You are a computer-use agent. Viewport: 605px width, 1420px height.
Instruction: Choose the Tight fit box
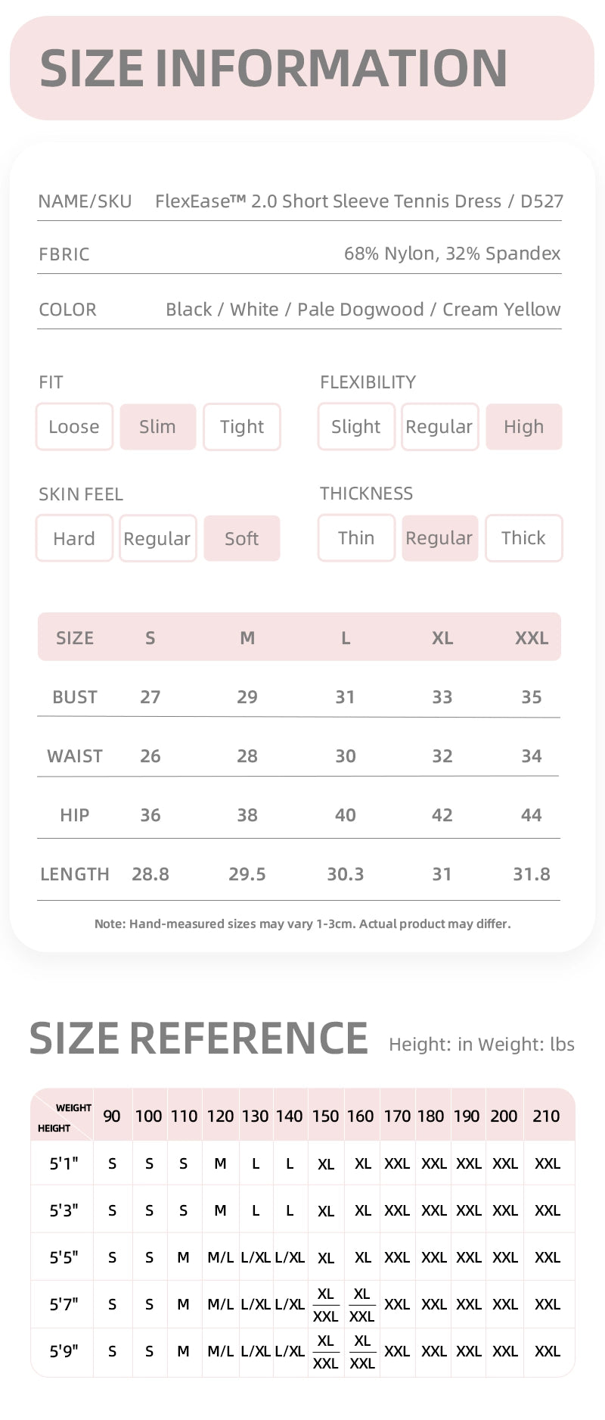[242, 427]
